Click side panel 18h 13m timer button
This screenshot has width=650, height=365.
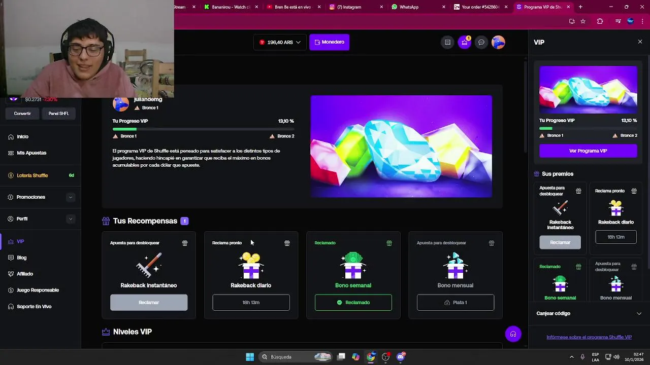616,237
